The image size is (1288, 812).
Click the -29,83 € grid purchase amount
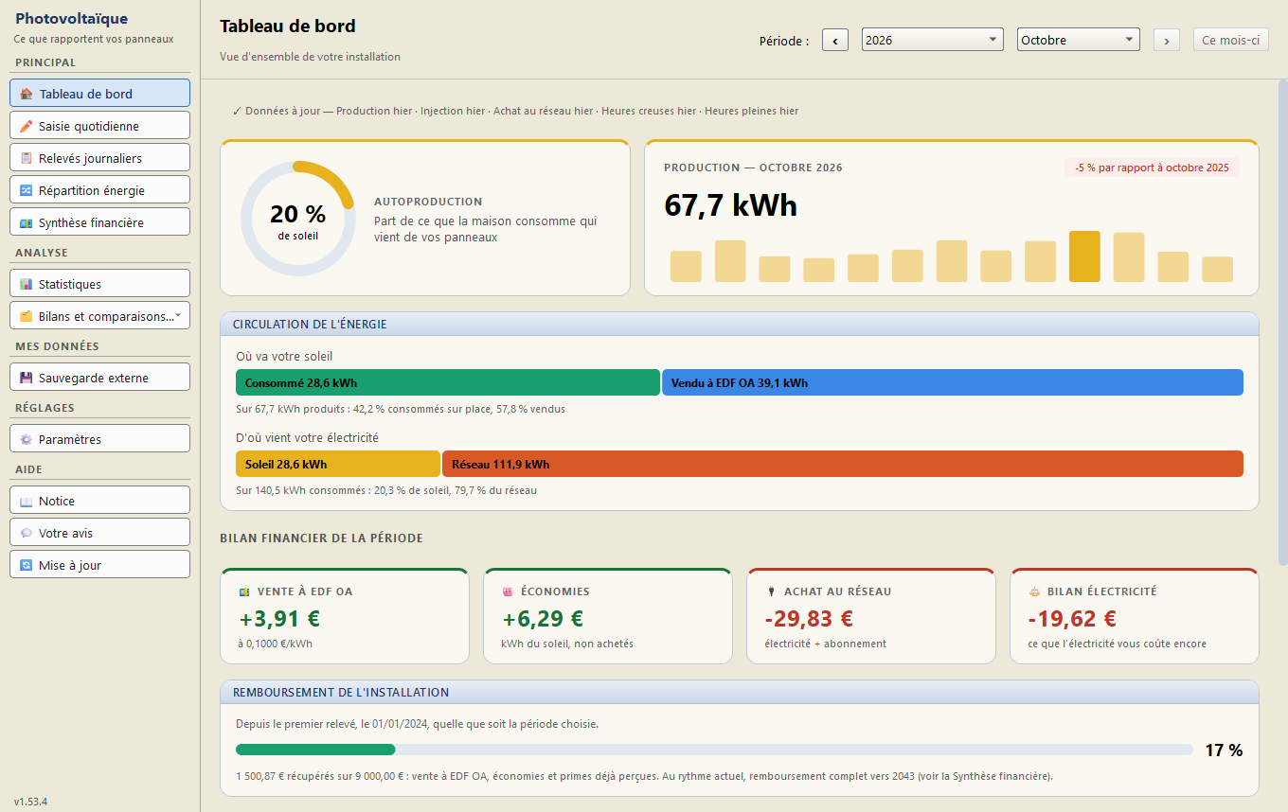pyautogui.click(x=809, y=619)
